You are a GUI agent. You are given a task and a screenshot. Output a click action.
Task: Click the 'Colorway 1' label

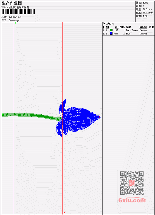tap(14, 20)
